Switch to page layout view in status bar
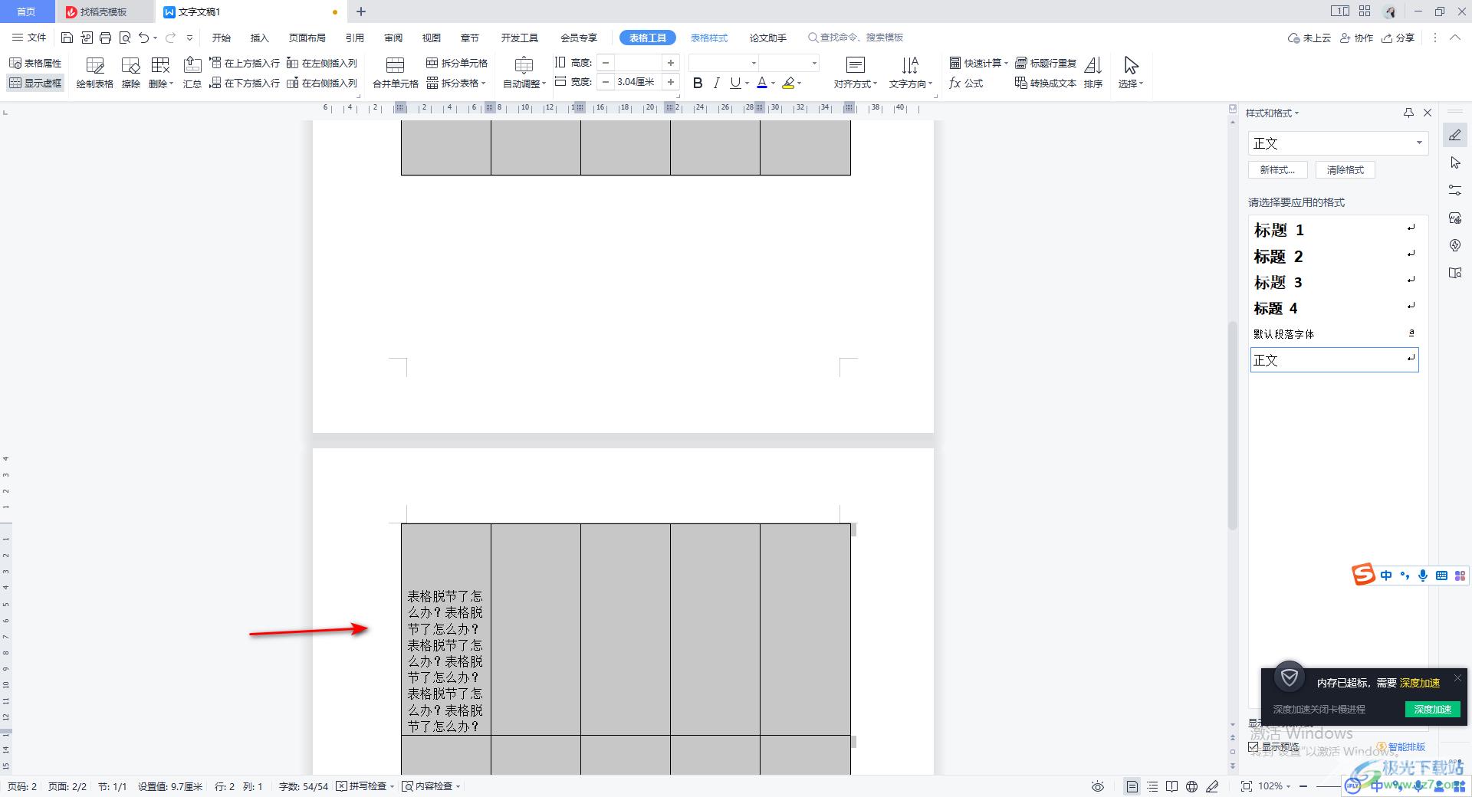Viewport: 1472px width, 797px height. pyautogui.click(x=1132, y=786)
